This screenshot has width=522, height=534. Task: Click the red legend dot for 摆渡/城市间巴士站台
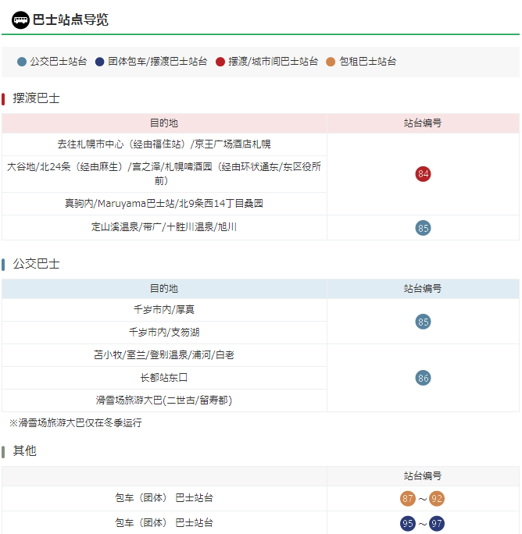[220, 62]
